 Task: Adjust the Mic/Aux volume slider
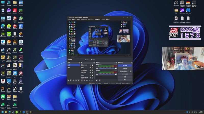point(107,68)
